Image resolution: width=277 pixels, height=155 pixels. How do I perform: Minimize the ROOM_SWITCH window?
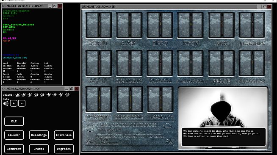tap(66, 89)
